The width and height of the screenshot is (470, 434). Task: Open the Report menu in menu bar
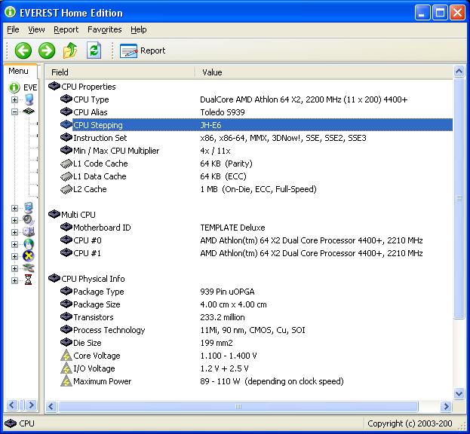click(x=66, y=29)
